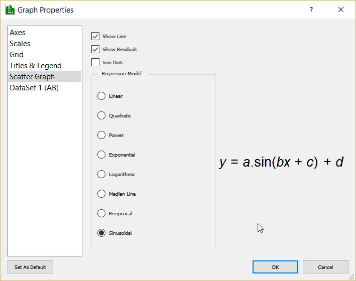Screen dimensions: 356x281
Task: Pick the Power regression model
Action: pos(101,135)
